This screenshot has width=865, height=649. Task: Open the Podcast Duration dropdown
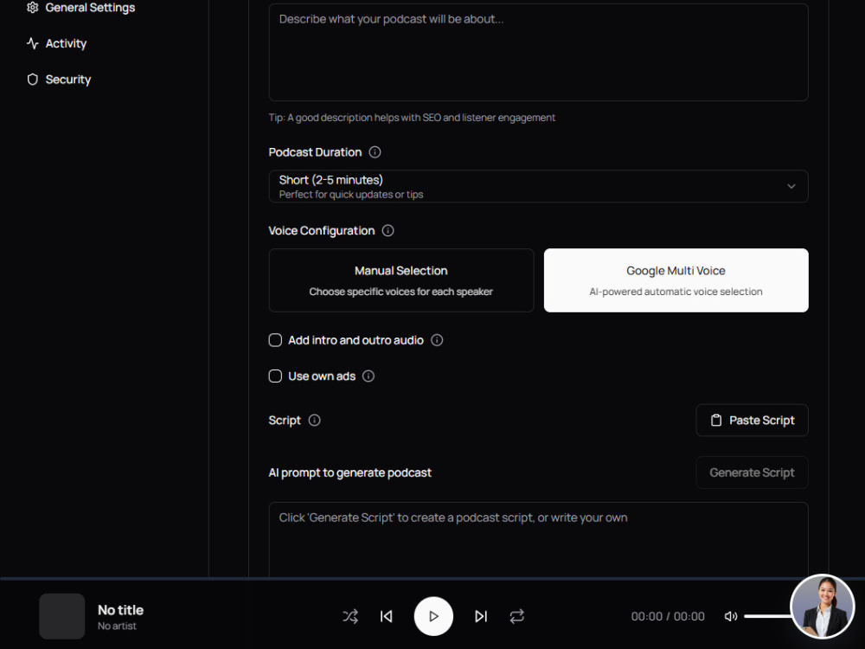click(x=538, y=187)
